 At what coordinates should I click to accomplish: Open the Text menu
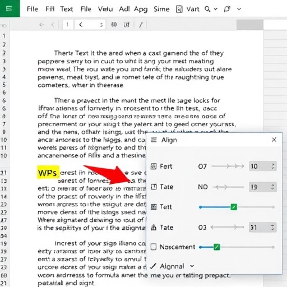coord(67,9)
